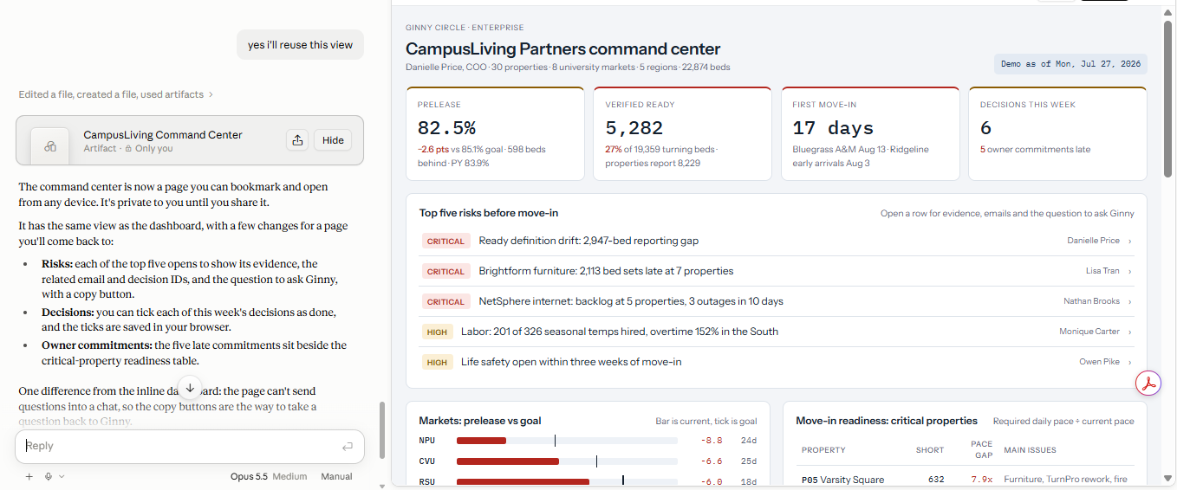The image size is (1177, 490).
Task: Click the NPU prelease progress bar
Action: 567,441
